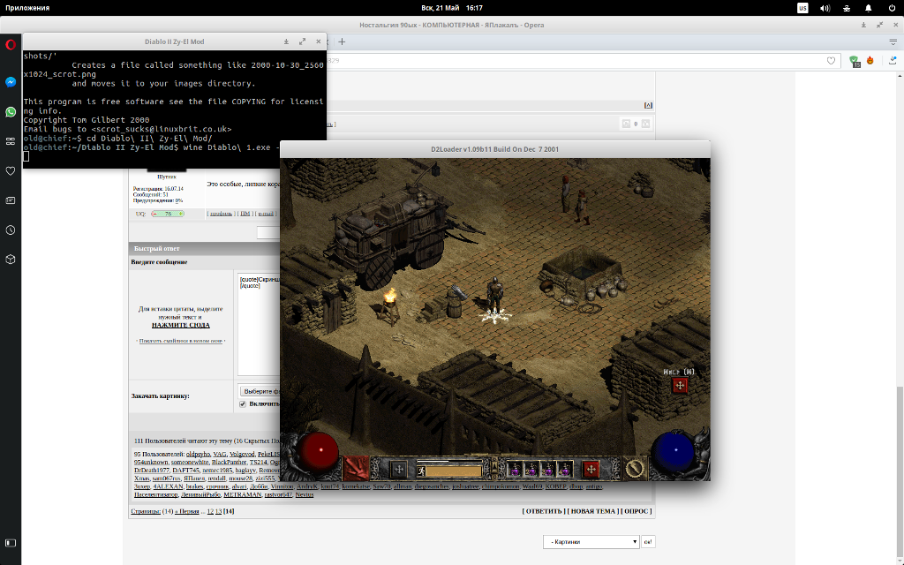The height and width of the screenshot is (565, 904).
Task: Toggle sidebar panel icon at sidebar bottom
Action: pyautogui.click(x=11, y=543)
